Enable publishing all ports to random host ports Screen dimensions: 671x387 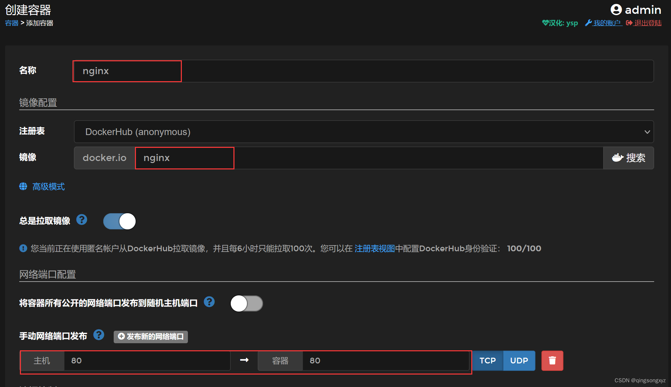click(x=247, y=303)
